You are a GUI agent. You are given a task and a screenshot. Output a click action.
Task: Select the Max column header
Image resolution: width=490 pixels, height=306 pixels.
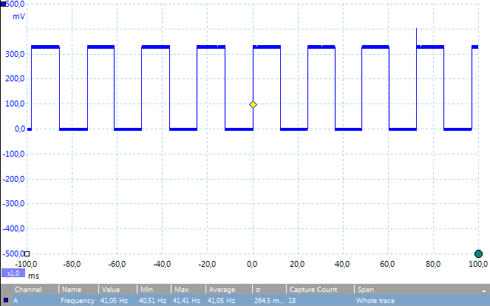point(182,290)
